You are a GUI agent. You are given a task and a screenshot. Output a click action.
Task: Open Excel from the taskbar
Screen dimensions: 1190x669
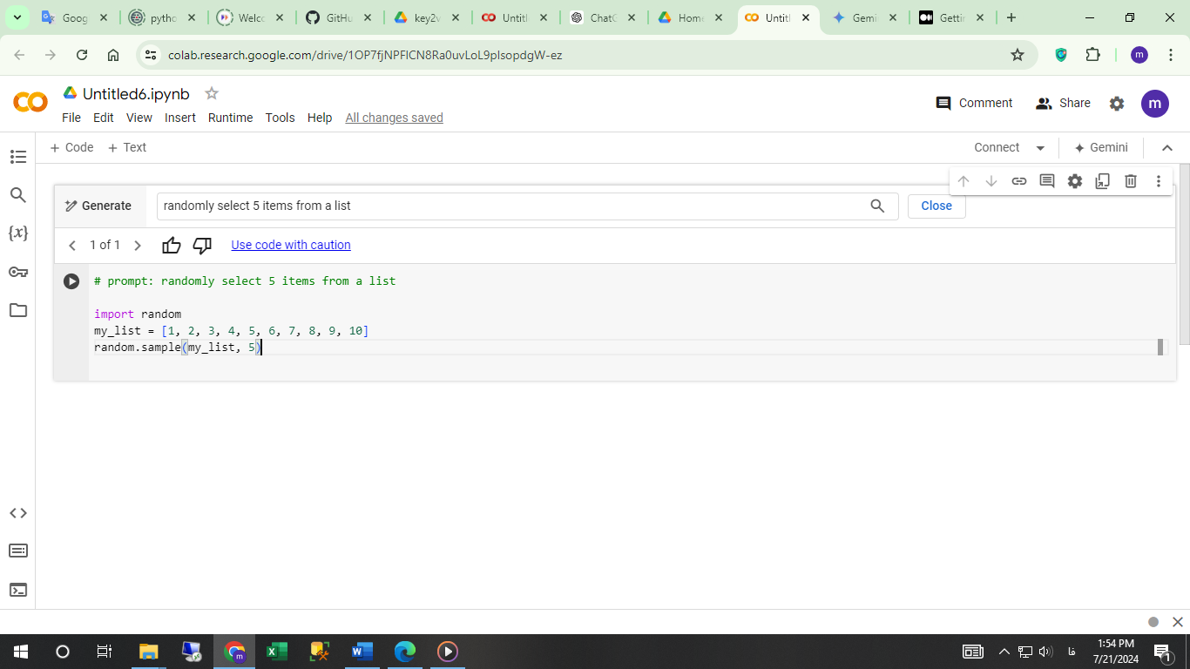(277, 652)
